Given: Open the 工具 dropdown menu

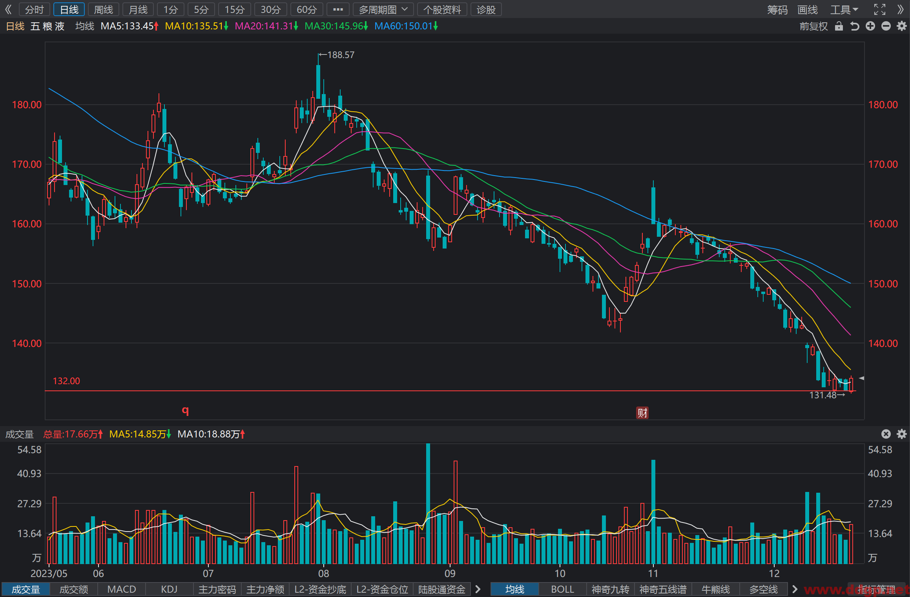Looking at the screenshot, I should [844, 9].
